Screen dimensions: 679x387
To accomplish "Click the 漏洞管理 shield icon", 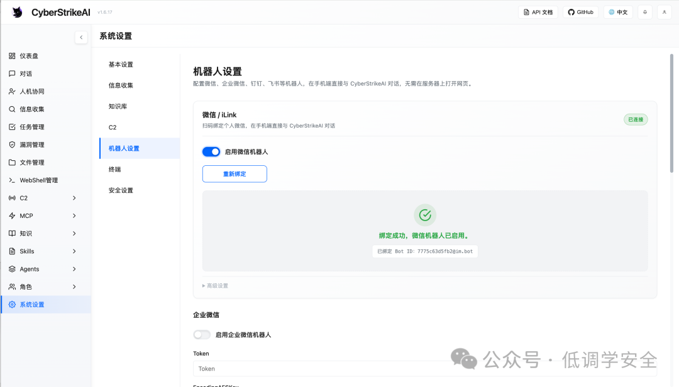I will [12, 144].
